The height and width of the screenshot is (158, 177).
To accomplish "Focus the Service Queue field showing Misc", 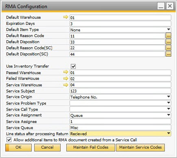I will click(120, 127).
